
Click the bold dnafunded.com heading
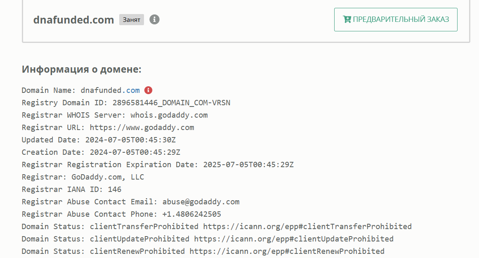[x=73, y=19]
